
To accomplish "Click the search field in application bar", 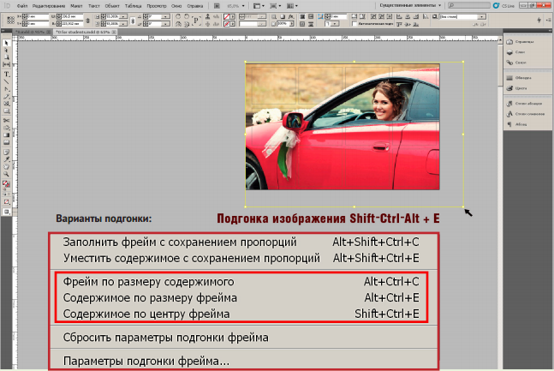I will (469, 5).
